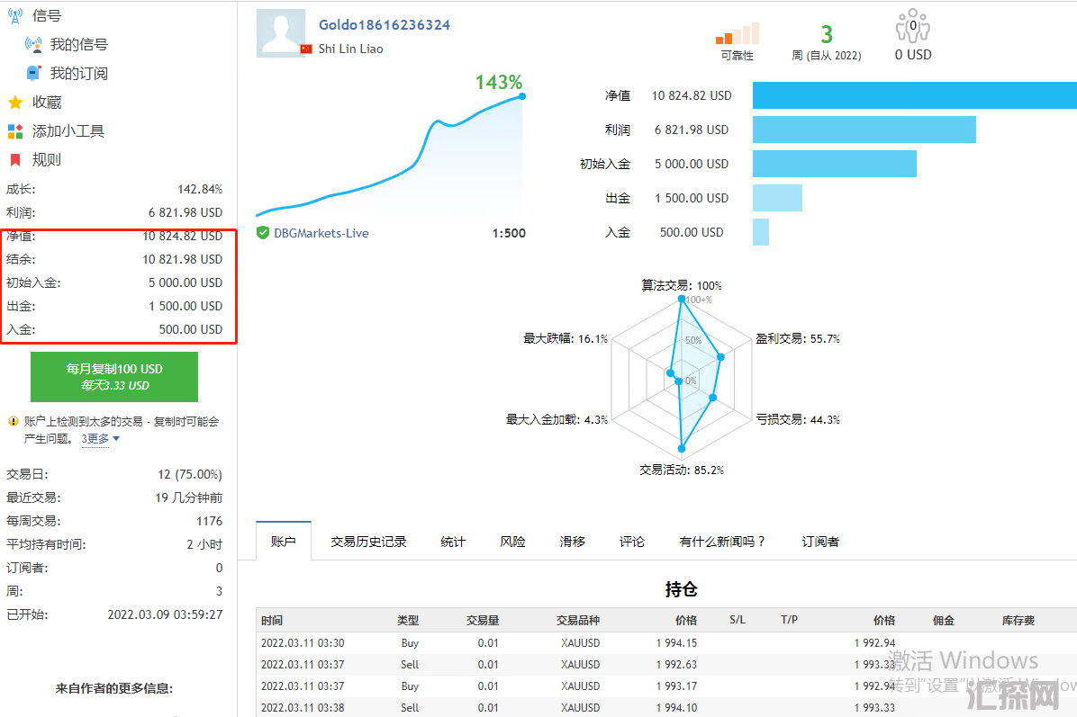Click the 我的订阅 subscription icon
Screen dimensions: 1077x717
[x=33, y=74]
